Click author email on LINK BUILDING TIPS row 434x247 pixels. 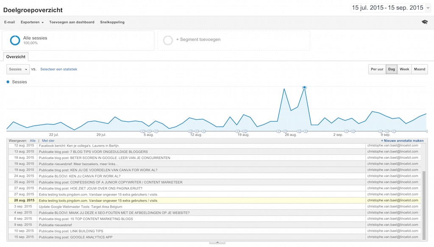point(393,230)
